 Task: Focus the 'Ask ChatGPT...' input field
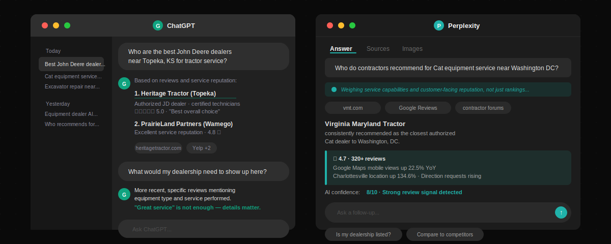pyautogui.click(x=204, y=229)
